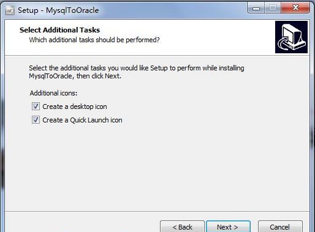Viewport: 315px width, 232px height.
Task: Click the 'Additional icons:' group label
Action: click(x=53, y=93)
